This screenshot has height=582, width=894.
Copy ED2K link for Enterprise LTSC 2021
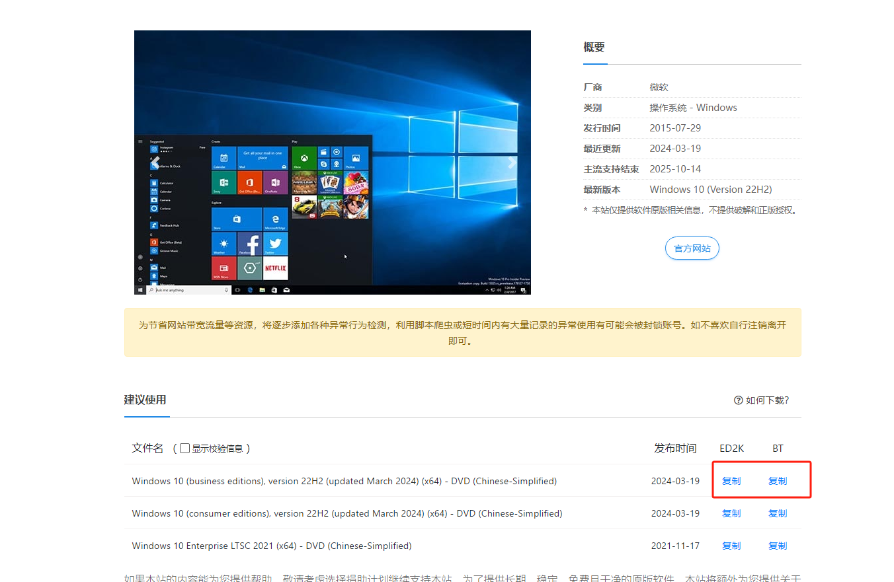pos(731,546)
